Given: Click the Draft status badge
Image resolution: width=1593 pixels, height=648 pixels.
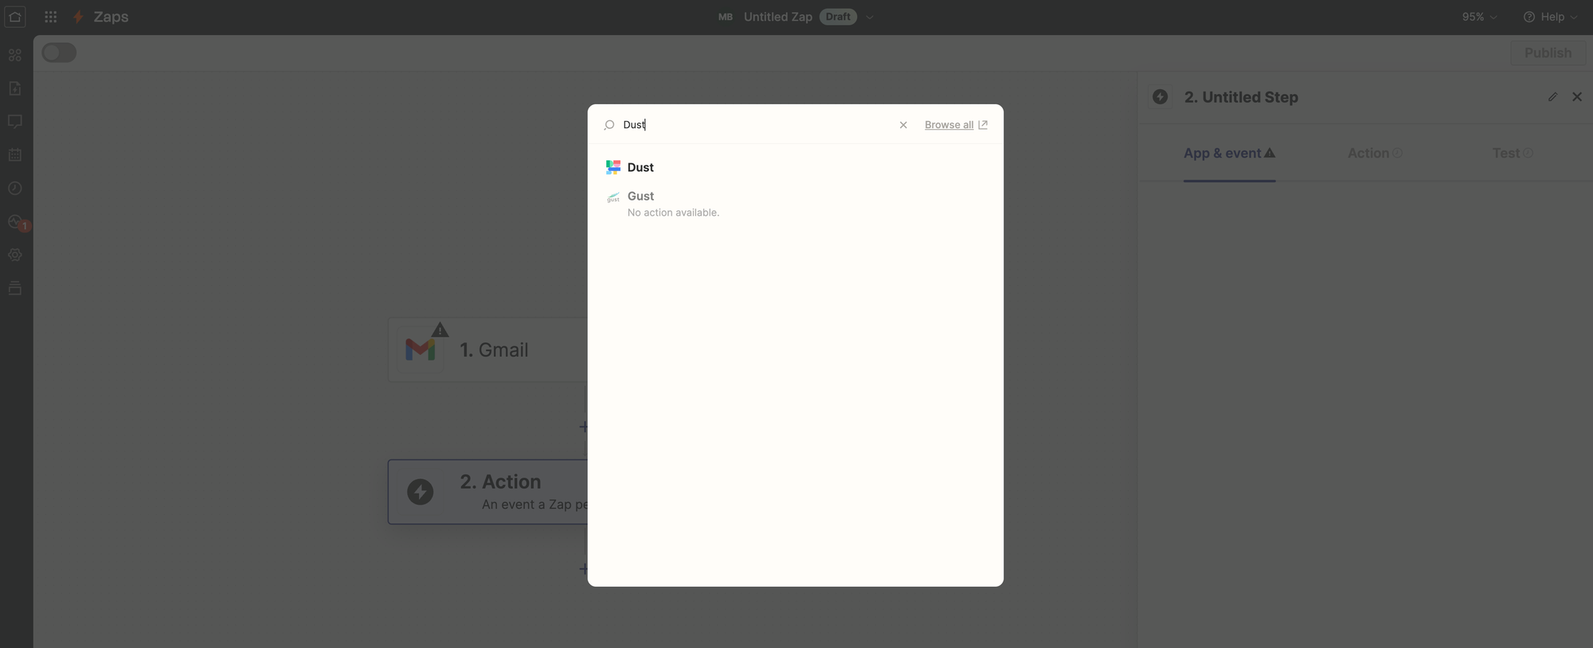Looking at the screenshot, I should pos(838,17).
